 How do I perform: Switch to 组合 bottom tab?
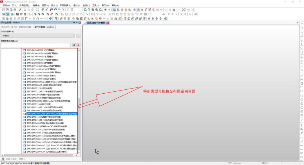point(15,159)
